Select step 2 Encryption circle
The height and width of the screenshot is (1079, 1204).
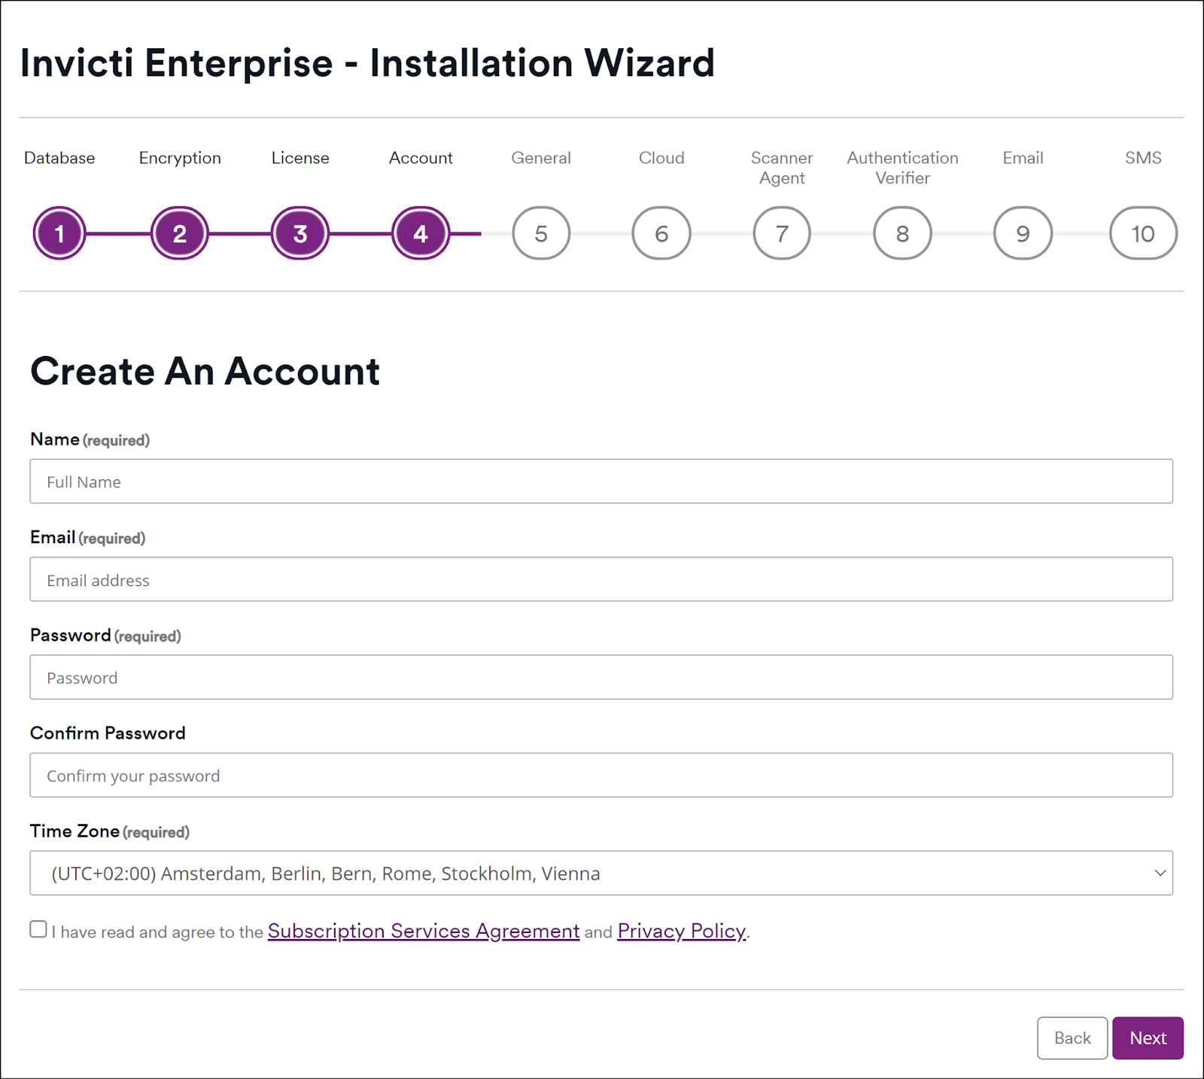(180, 233)
